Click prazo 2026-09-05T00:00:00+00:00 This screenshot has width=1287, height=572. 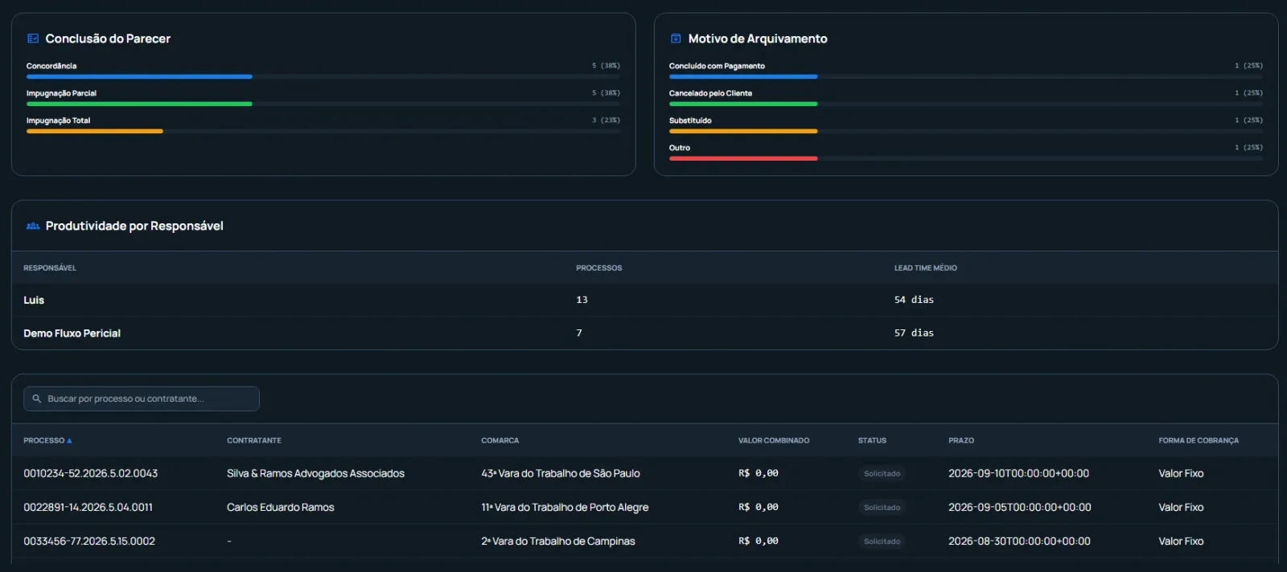click(1020, 507)
